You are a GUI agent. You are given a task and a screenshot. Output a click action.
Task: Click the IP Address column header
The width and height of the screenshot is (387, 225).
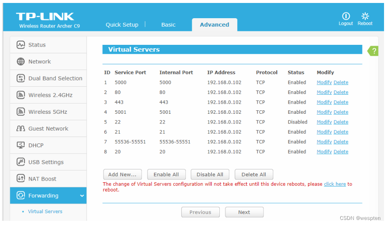tap(221, 72)
